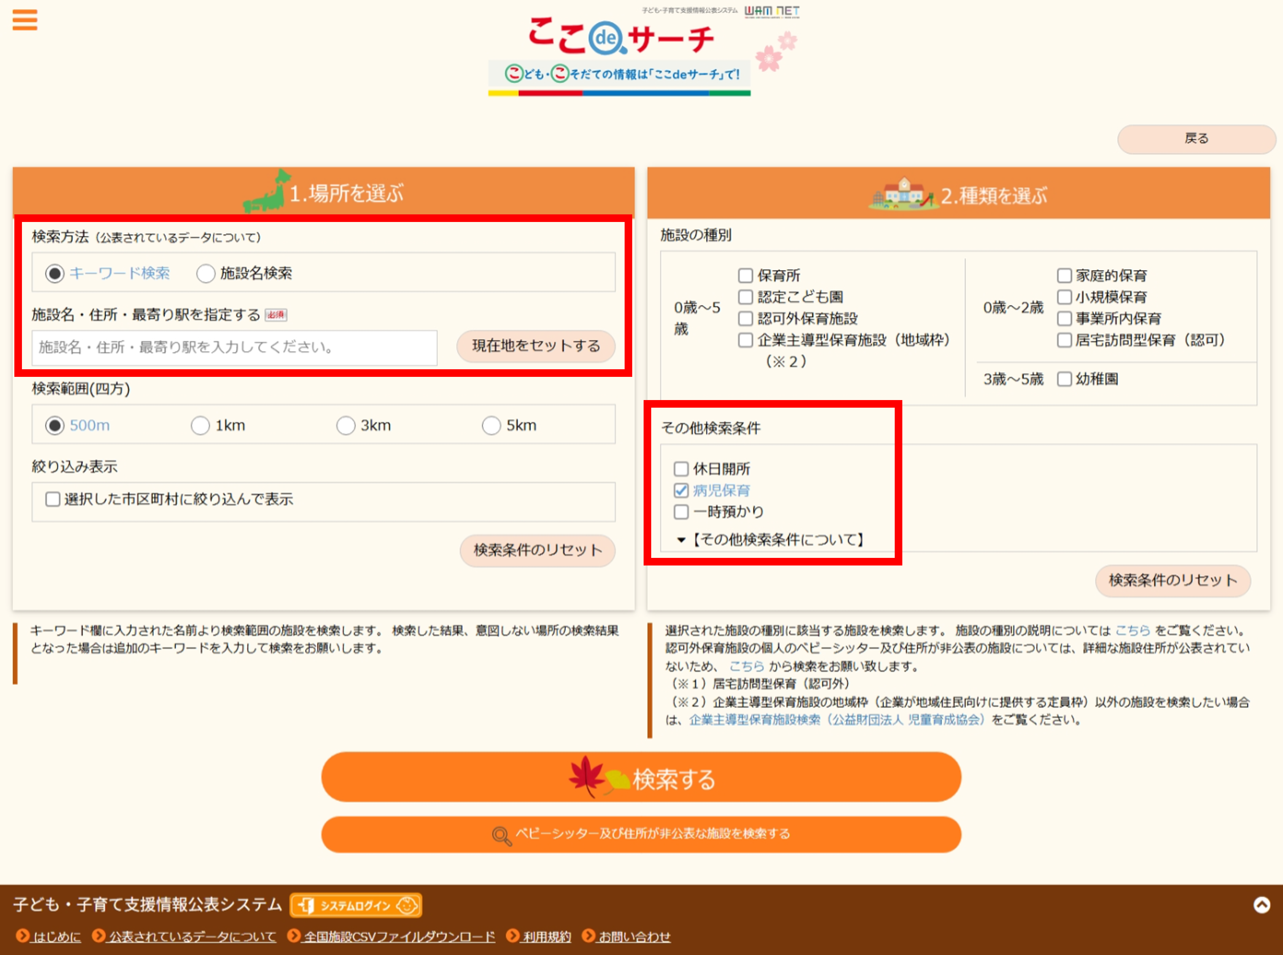The height and width of the screenshot is (955, 1283).
Task: Select the 施設名検索 radio button
Action: tap(206, 273)
